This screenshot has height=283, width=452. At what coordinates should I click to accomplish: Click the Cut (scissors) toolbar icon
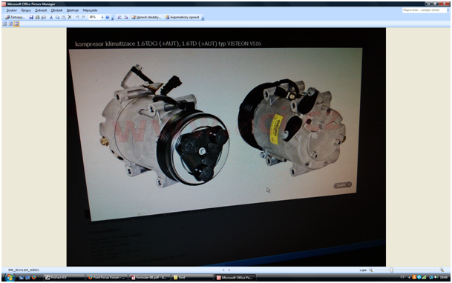[x=51, y=17]
